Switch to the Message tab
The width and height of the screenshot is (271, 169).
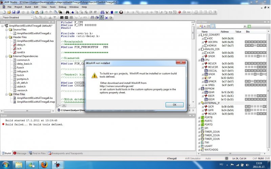(20, 153)
